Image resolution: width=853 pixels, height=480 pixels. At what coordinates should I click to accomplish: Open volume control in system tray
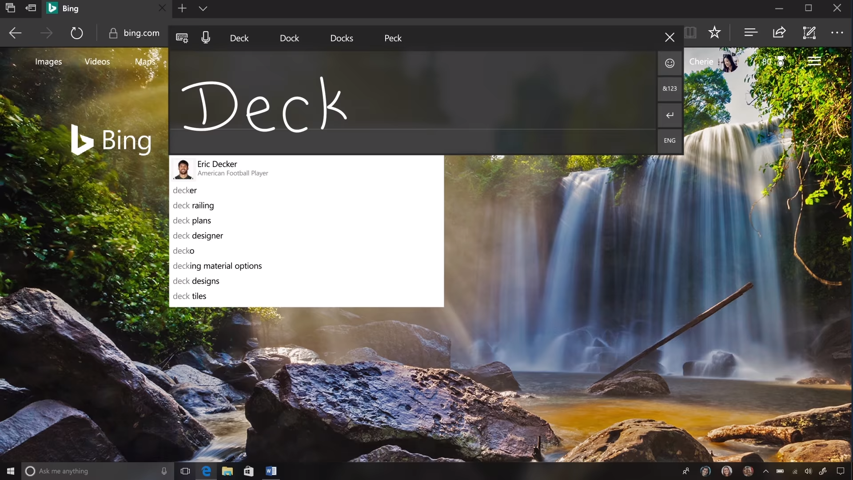[808, 471]
